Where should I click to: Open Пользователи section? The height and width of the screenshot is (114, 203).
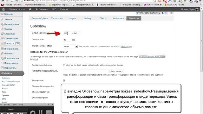pyautogui.click(x=12, y=58)
